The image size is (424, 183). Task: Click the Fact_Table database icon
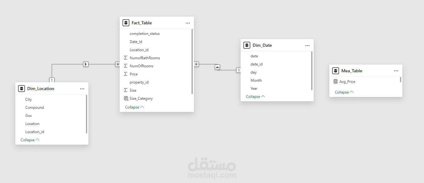[x=126, y=23]
